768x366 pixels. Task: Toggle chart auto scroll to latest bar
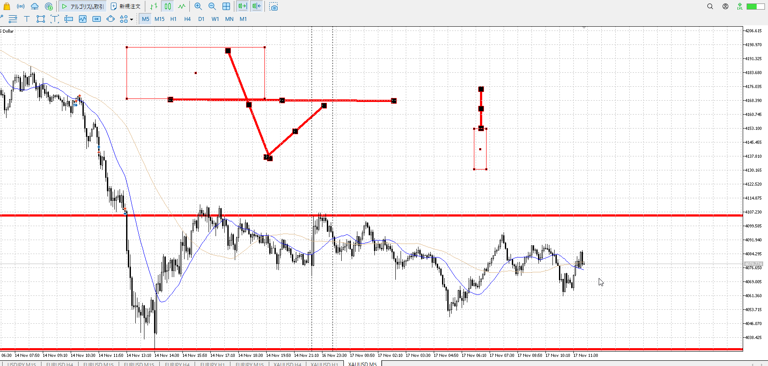pos(242,7)
